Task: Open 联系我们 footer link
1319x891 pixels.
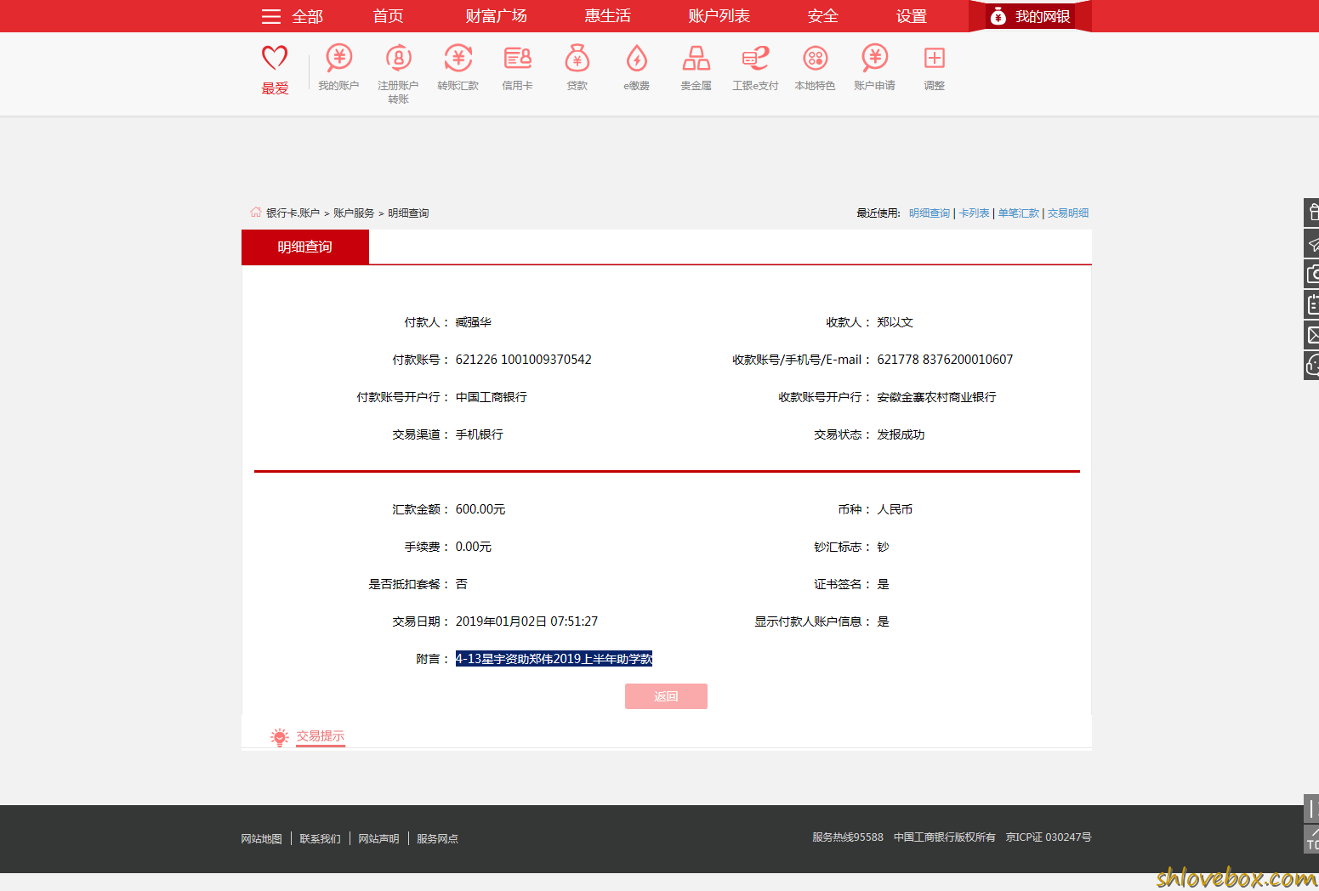Action: 320,839
